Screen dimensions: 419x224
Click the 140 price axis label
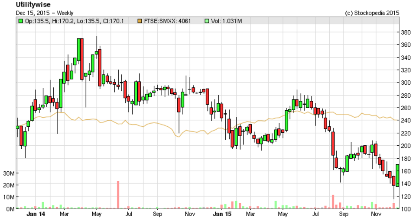coord(406,184)
